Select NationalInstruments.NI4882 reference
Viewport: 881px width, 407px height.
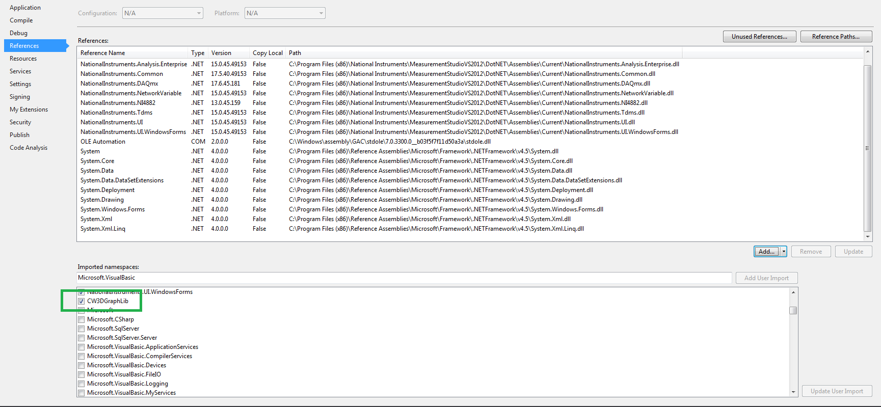380,103
